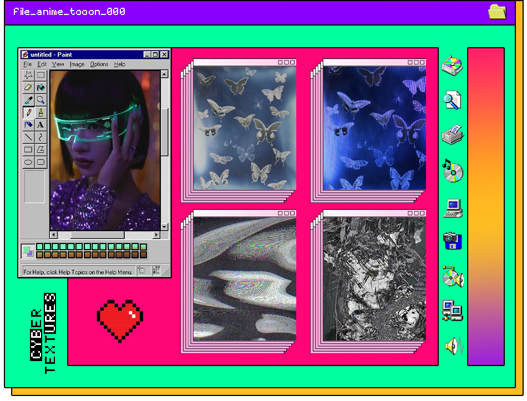
Task: Activate the eyedropper Pick Color tool
Action: (x=28, y=100)
